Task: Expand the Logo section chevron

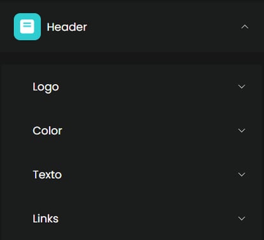Action: (x=242, y=87)
